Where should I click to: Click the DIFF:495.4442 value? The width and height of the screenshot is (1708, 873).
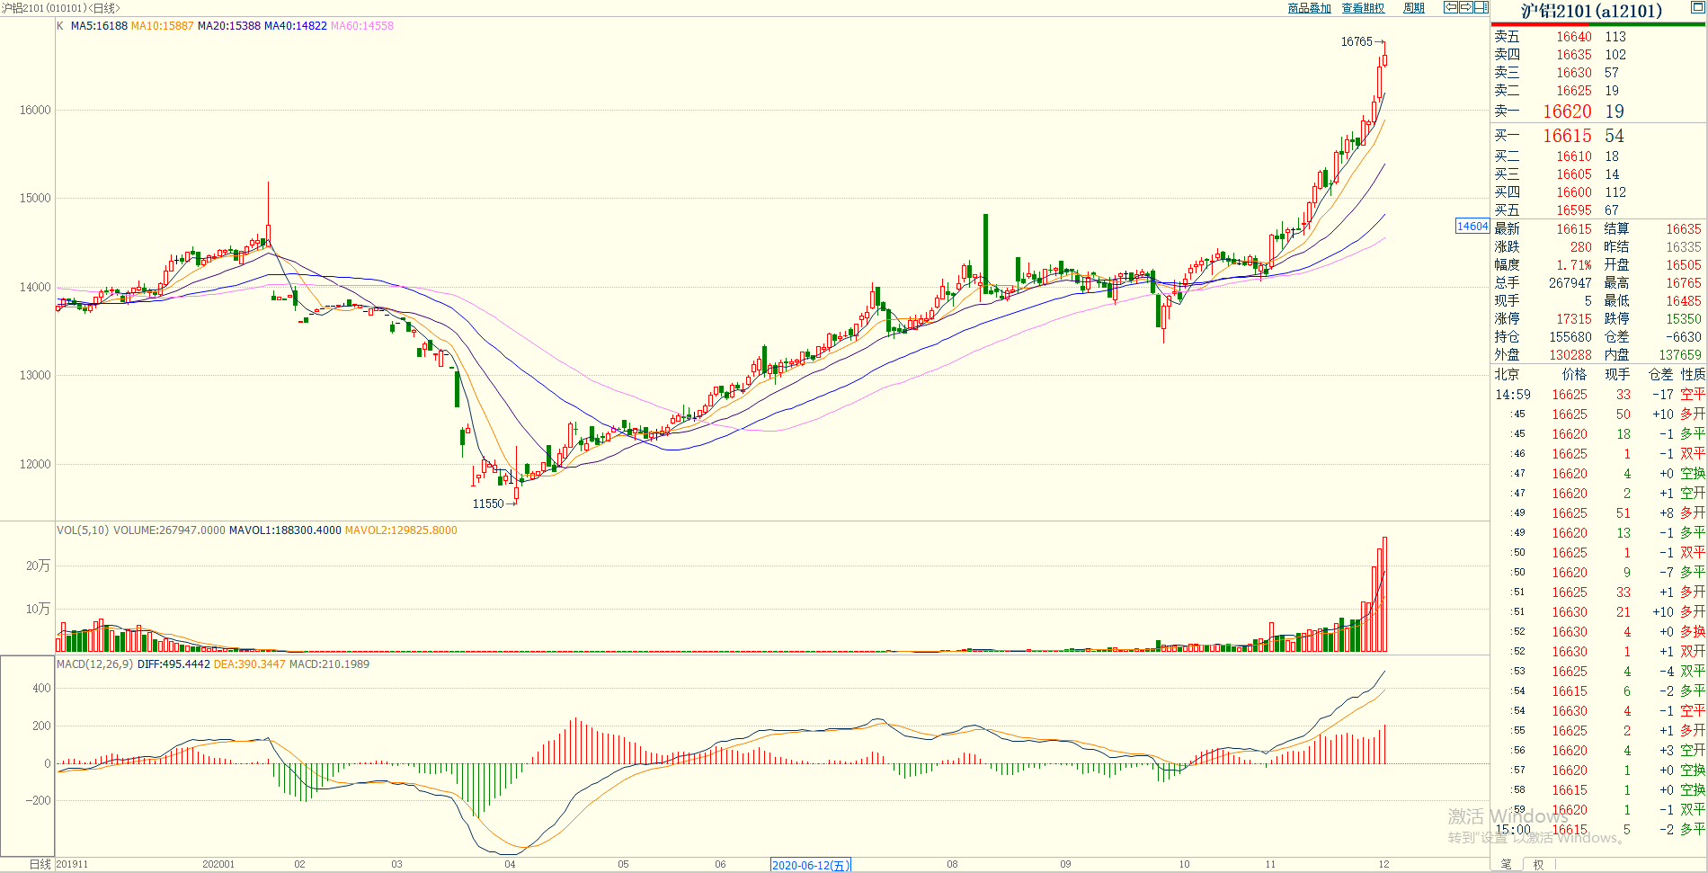tap(173, 664)
